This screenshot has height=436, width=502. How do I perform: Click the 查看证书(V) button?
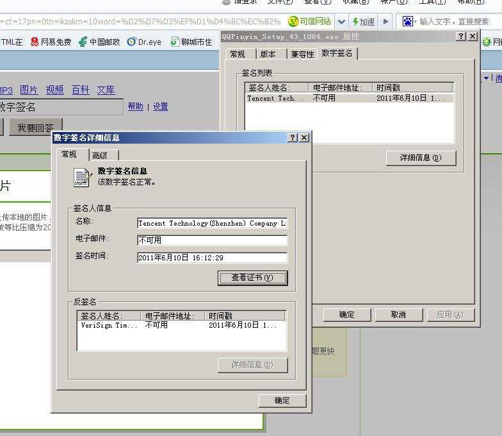coord(252,278)
